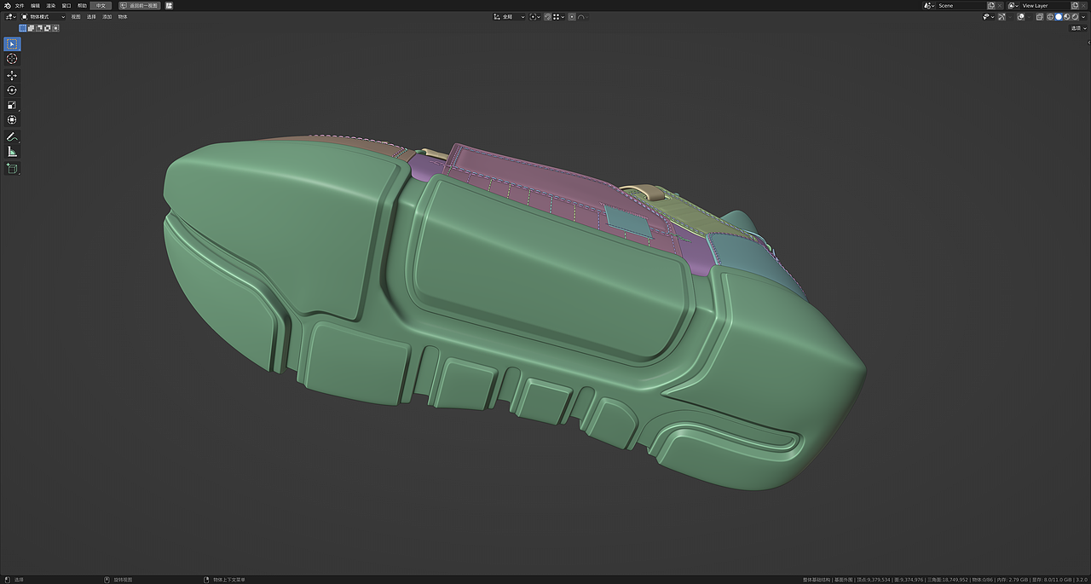Image resolution: width=1091 pixels, height=584 pixels.
Task: Activate the Measure tool
Action: point(12,152)
